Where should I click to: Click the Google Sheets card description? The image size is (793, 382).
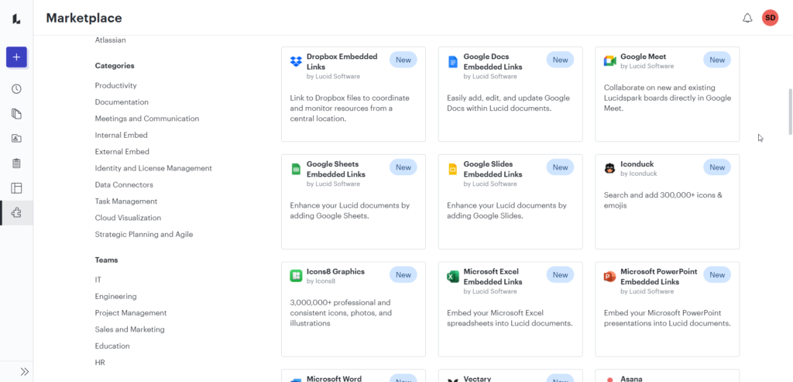pos(350,211)
